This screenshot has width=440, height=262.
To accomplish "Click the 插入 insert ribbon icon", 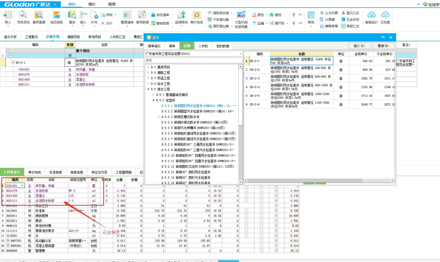I will pyautogui.click(x=83, y=17).
